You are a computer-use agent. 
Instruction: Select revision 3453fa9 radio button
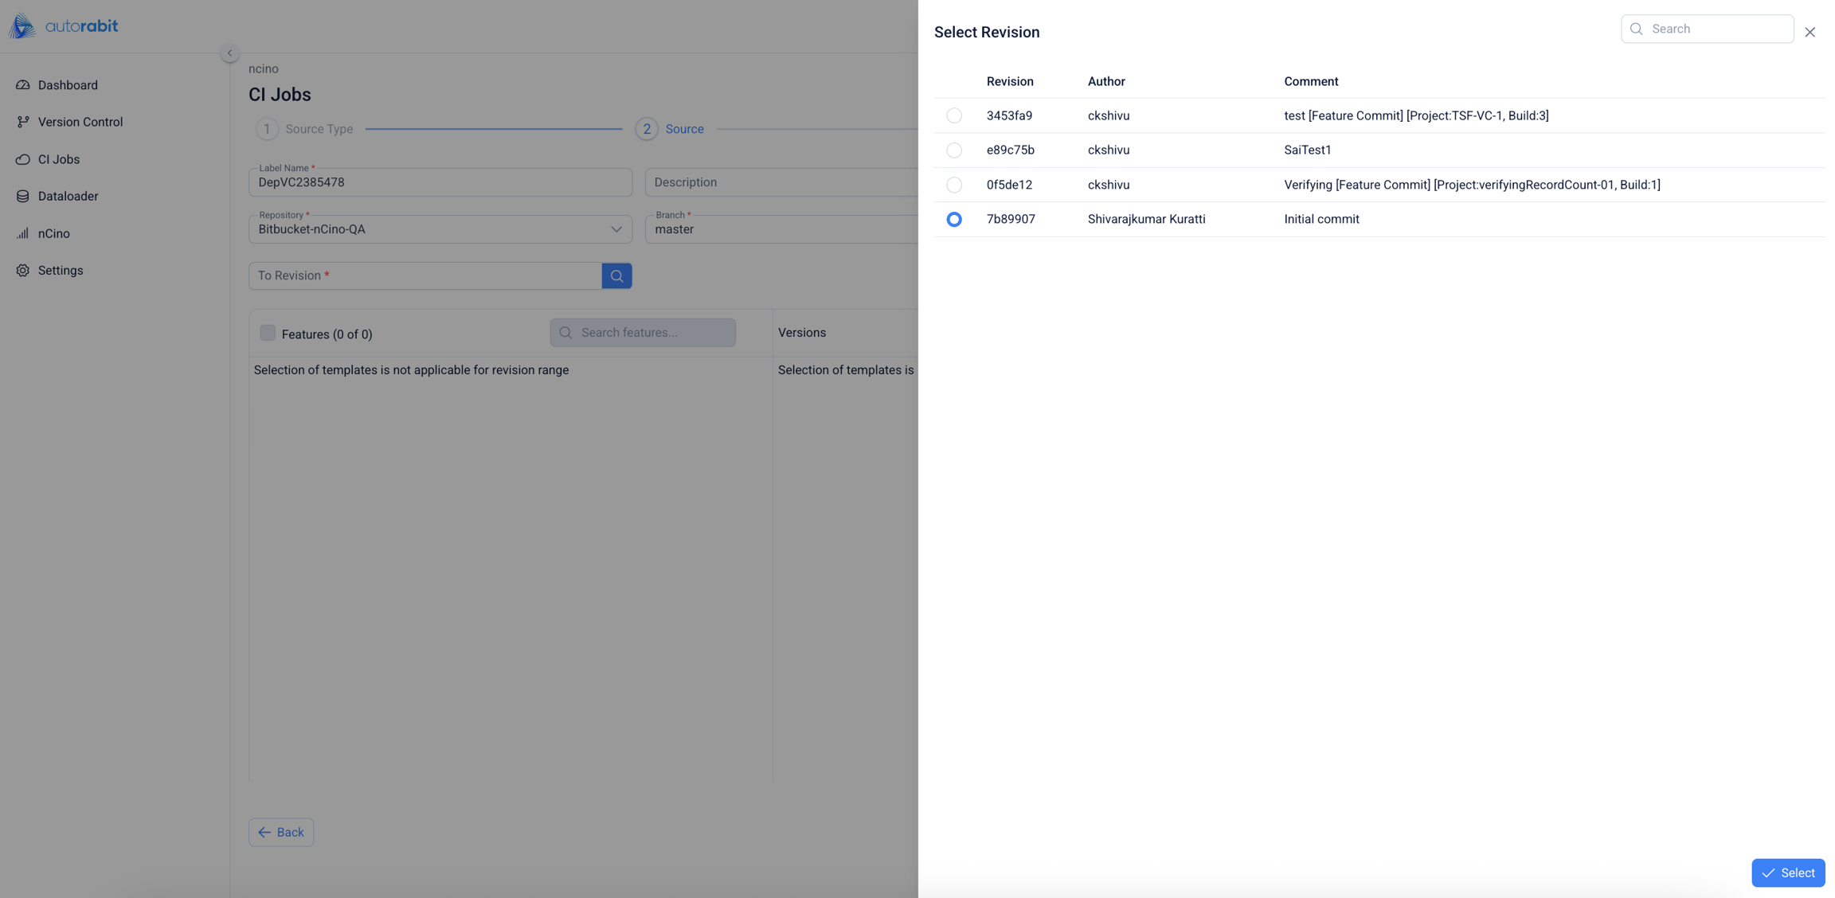(953, 115)
